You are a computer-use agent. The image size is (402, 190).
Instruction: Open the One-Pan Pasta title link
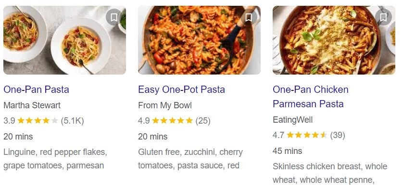tap(36, 89)
